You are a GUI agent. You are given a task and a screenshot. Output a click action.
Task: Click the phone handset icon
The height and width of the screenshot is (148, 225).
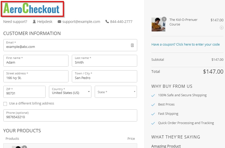pos(107,22)
